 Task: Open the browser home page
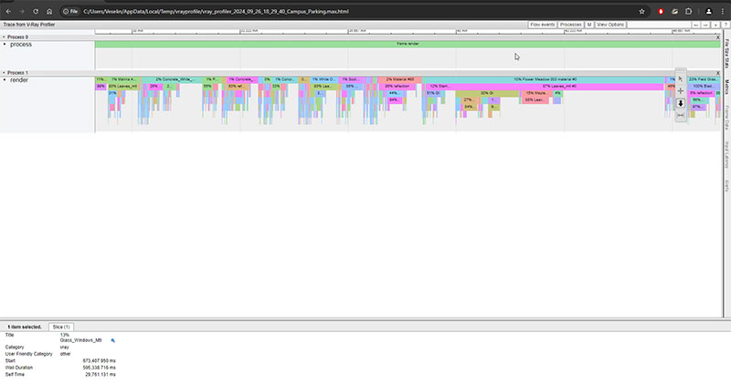coord(49,12)
